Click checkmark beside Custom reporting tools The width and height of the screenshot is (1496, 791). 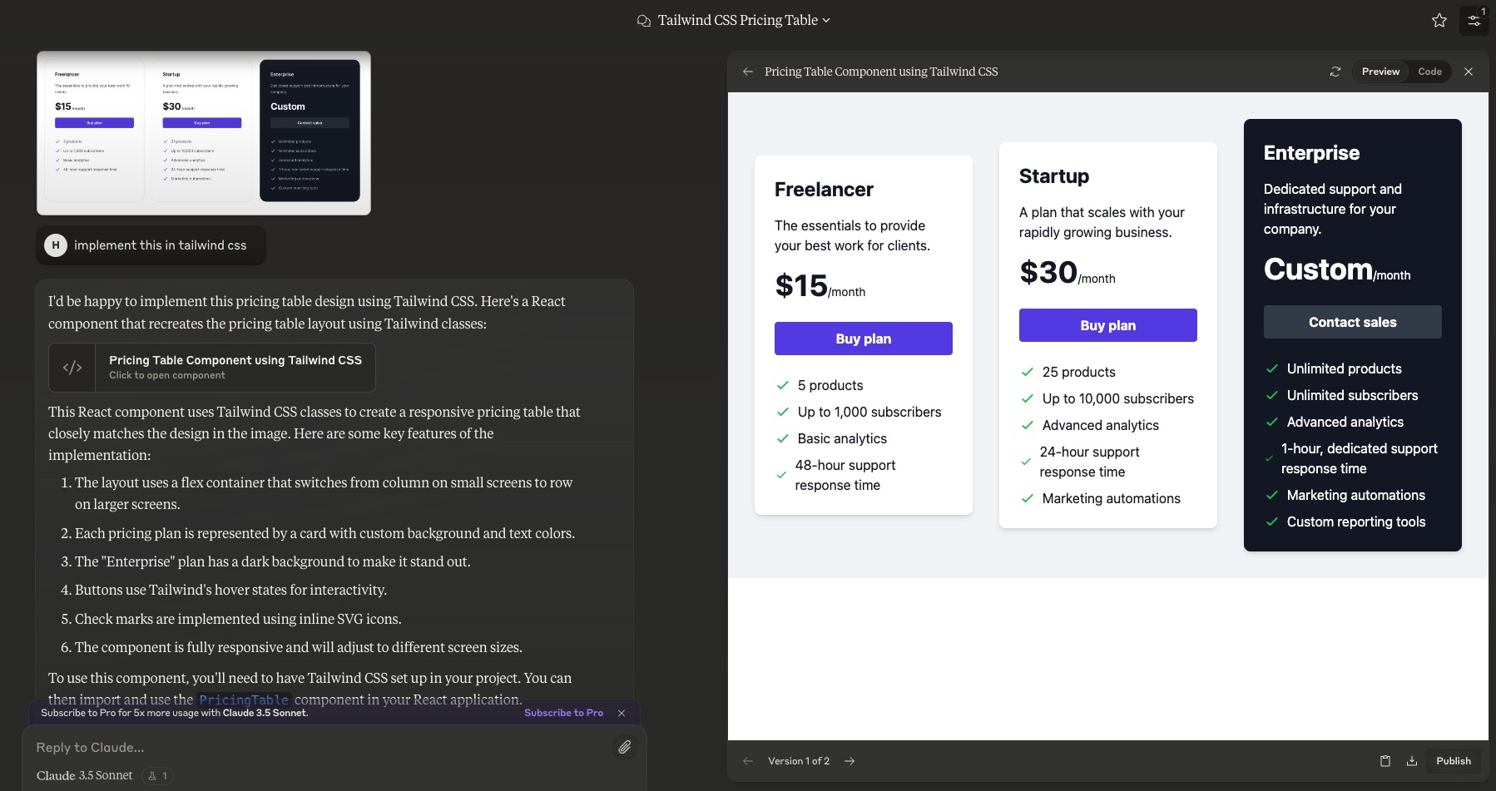(x=1272, y=522)
